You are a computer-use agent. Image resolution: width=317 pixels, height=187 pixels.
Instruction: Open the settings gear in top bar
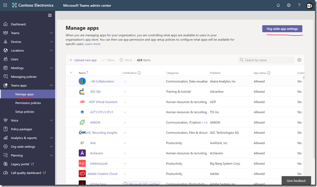(x=288, y=5)
